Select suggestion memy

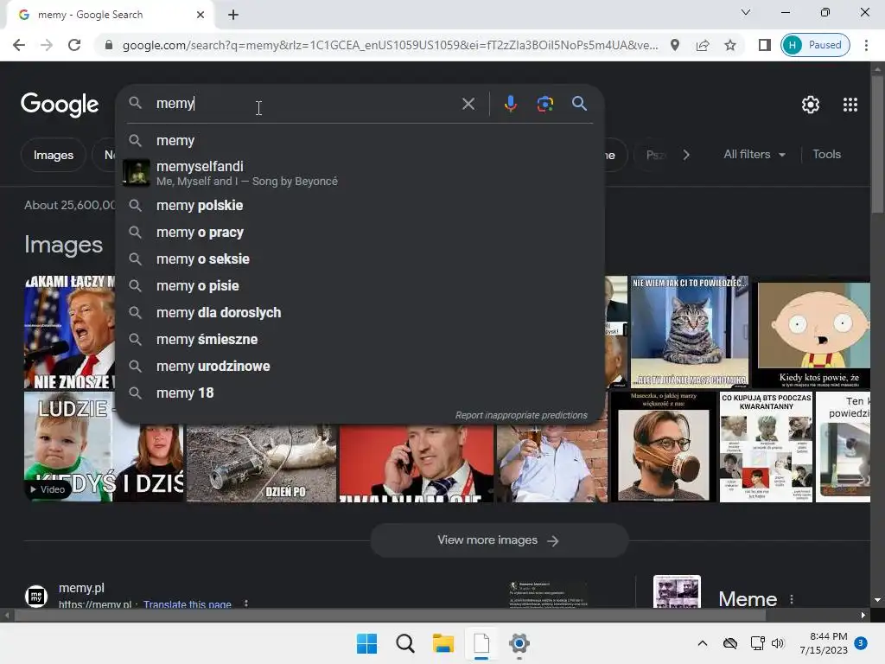[x=360, y=141]
